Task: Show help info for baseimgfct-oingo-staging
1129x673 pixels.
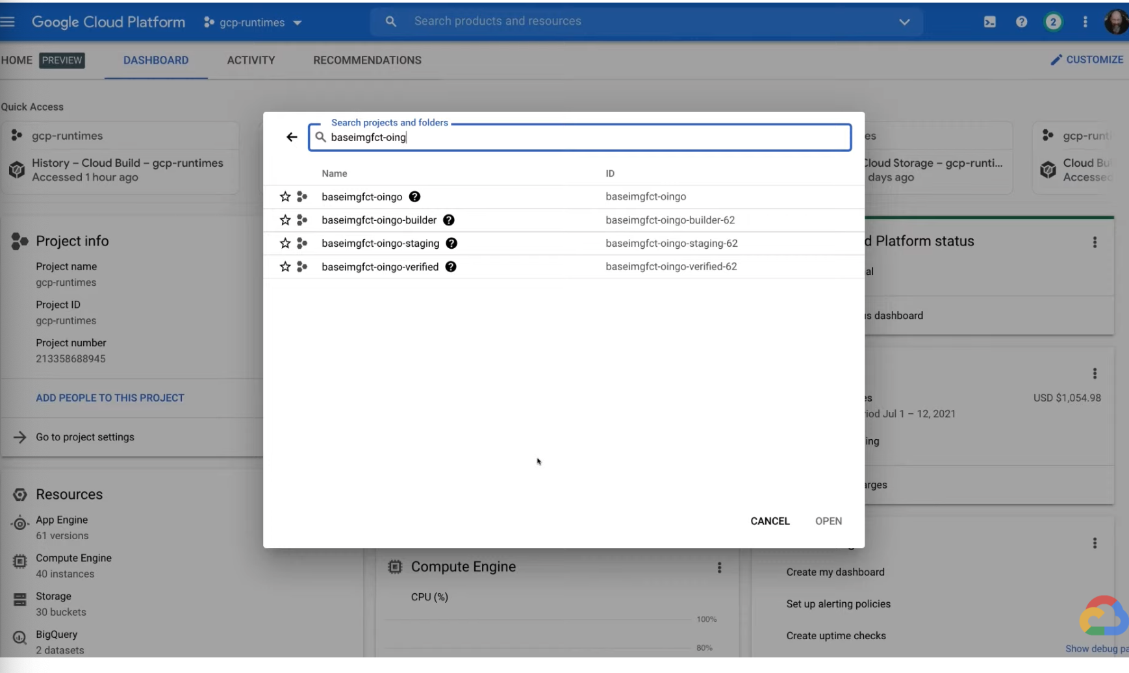Action: (x=451, y=244)
